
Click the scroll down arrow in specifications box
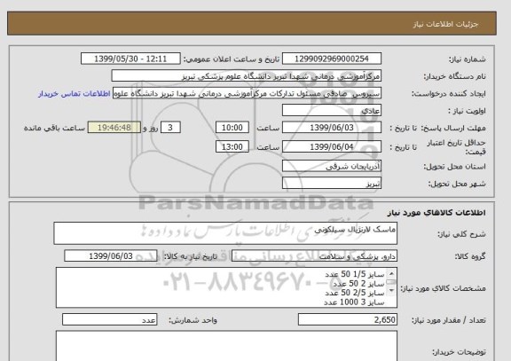pyautogui.click(x=391, y=290)
